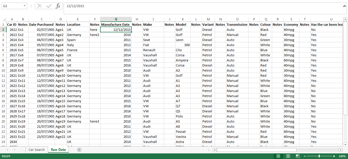The height and width of the screenshot is (159, 348).
Task: Select all cells via corner triangle
Action: 3,19
